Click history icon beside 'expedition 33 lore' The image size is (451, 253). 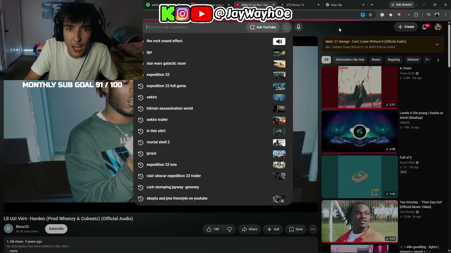[141, 165]
